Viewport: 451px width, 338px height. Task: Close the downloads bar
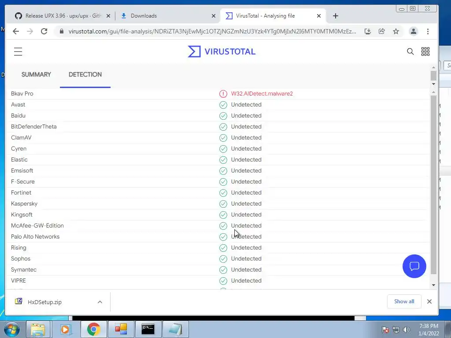pyautogui.click(x=429, y=301)
